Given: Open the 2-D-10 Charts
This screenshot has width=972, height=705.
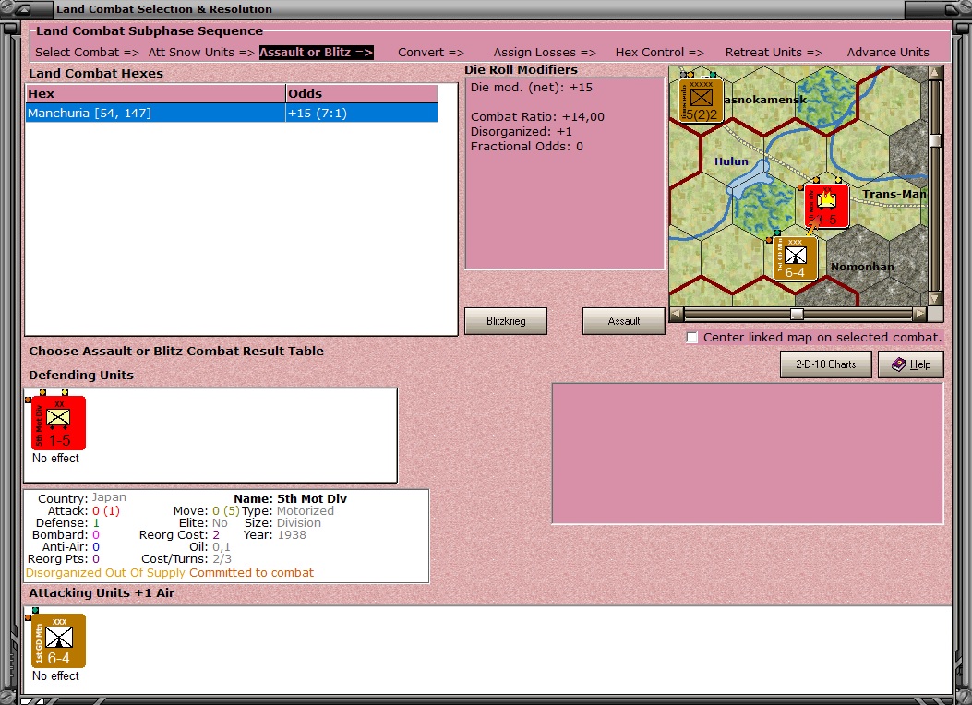Looking at the screenshot, I should [826, 364].
